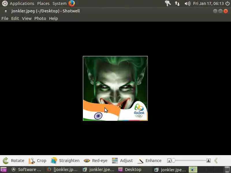Open the Applications menu in top panel
Viewport: 231px width, 173px height.
(x=22, y=3)
